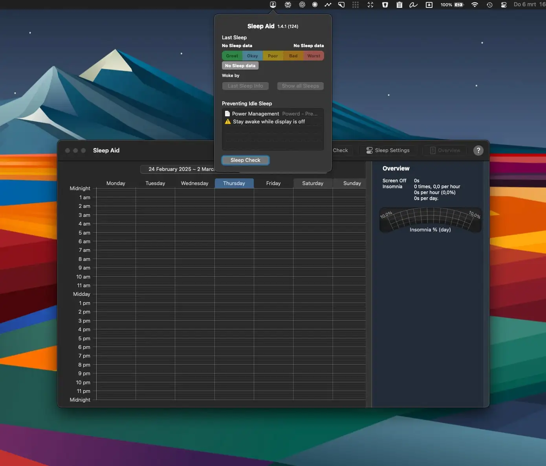Open the bug-shaped menu bar icon

pyautogui.click(x=288, y=5)
